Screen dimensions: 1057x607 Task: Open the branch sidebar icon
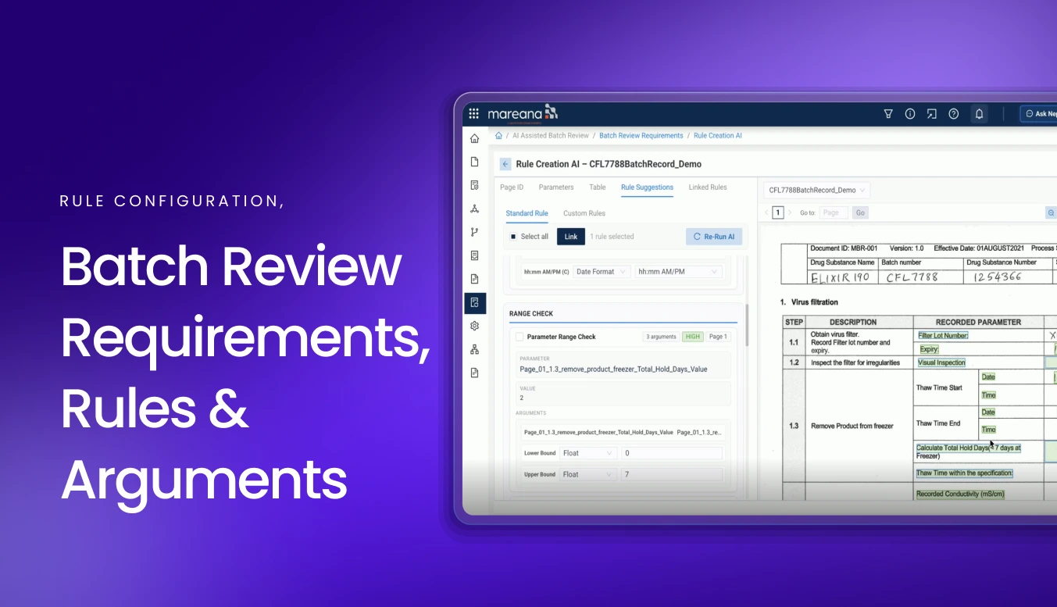pyautogui.click(x=474, y=232)
